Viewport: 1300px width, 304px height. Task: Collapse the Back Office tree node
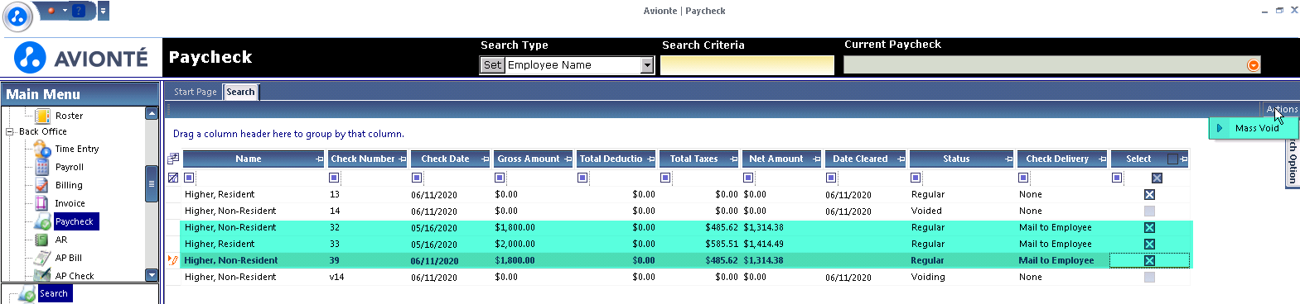10,131
